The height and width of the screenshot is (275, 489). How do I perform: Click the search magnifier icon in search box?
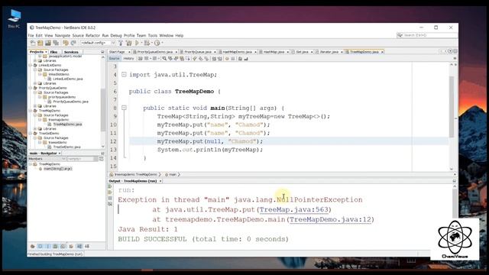400,35
